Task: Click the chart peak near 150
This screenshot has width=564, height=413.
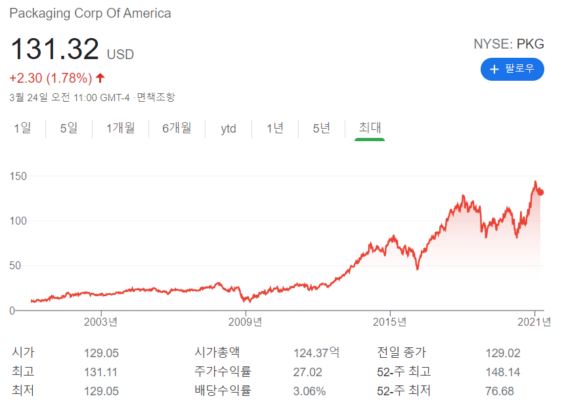Action: point(534,182)
